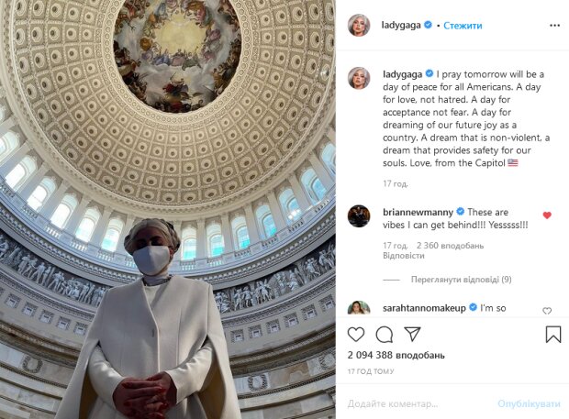Image resolution: width=569 pixels, height=419 pixels.
Task: Share post via paper plane icon
Action: 412,334
